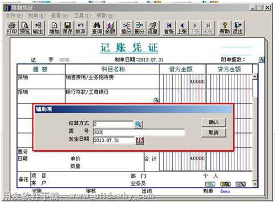Click the 打印 print toolbar icon
Image resolution: width=276 pixels, height=203 pixels.
coord(12,28)
